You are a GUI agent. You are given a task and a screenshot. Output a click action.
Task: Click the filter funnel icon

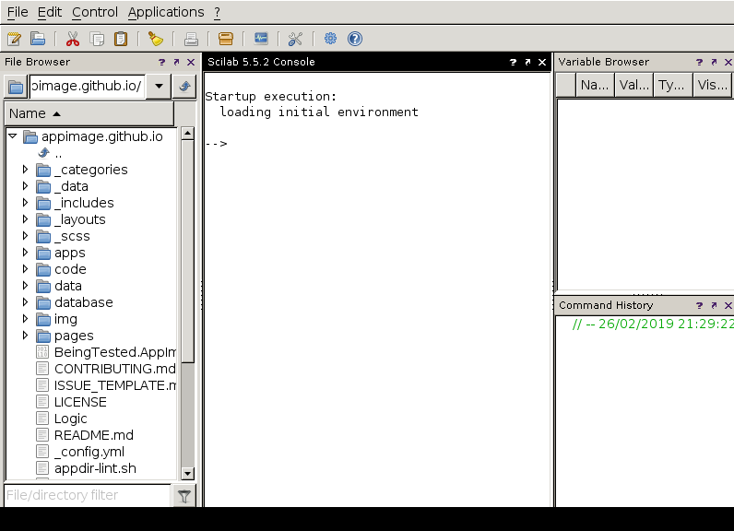[184, 496]
